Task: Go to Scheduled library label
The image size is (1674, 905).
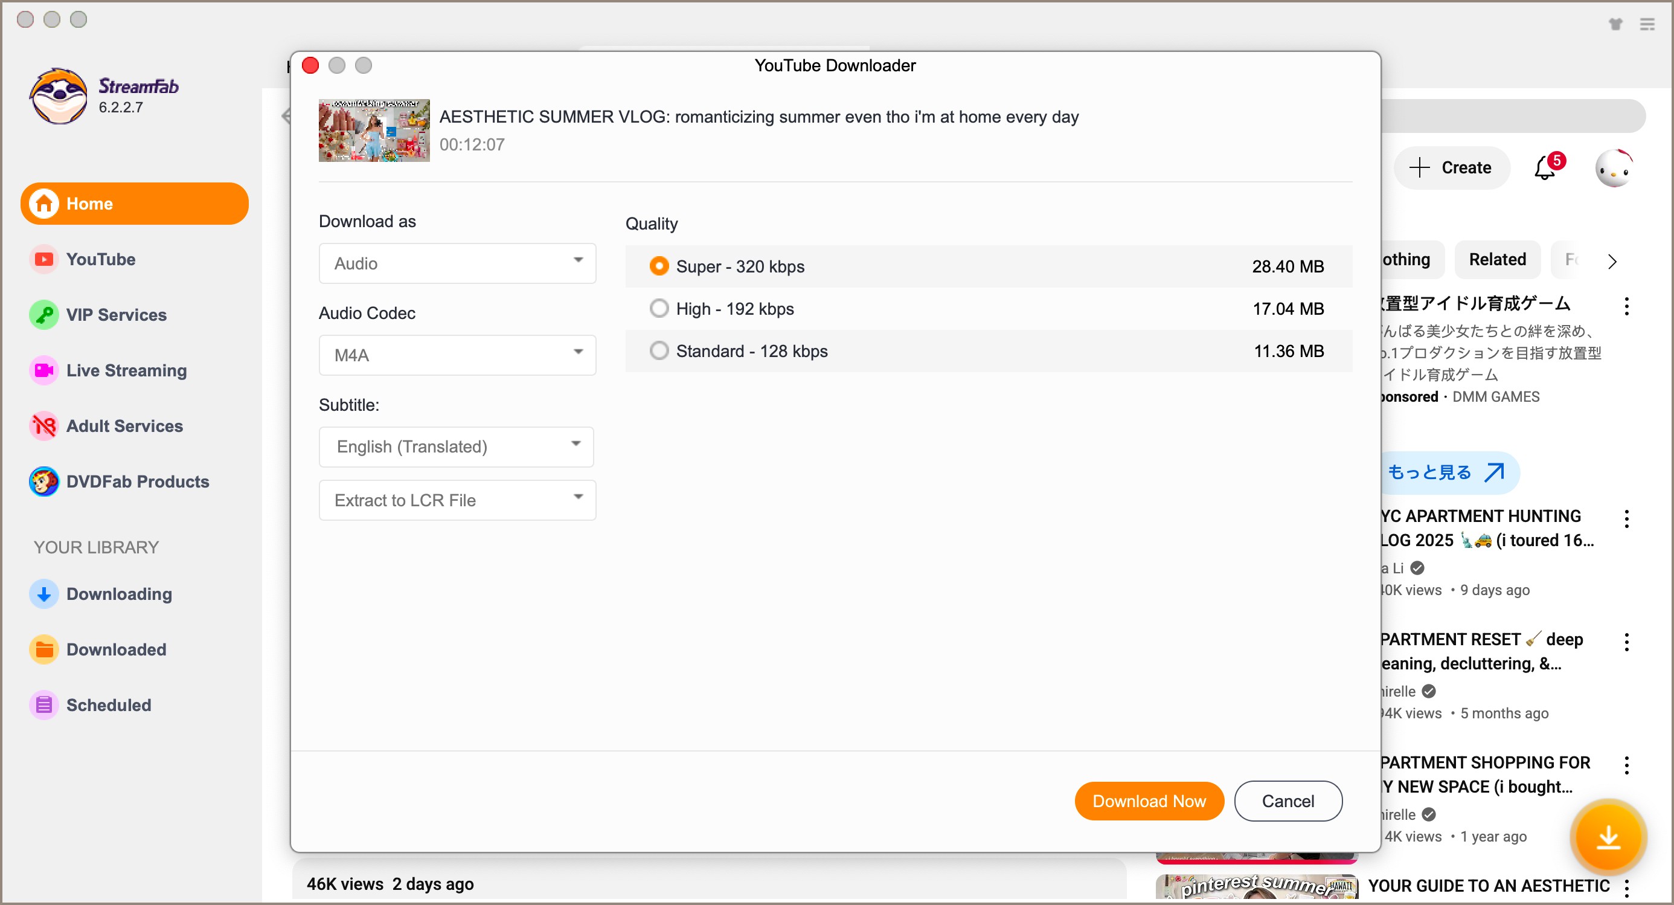Action: (x=109, y=706)
